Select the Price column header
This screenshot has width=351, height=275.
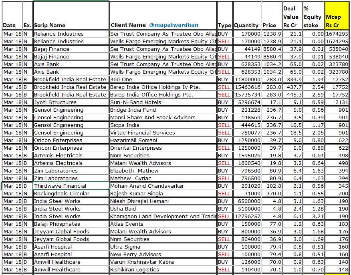click(x=272, y=16)
